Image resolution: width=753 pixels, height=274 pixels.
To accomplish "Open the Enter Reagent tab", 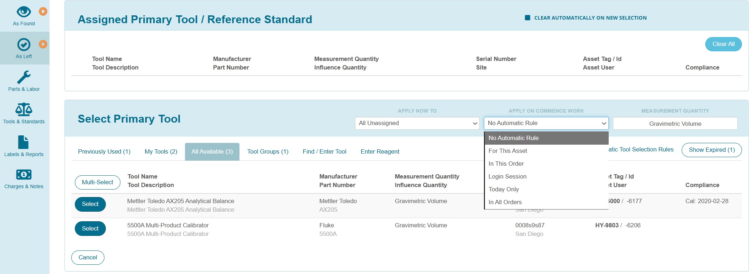I will [380, 152].
